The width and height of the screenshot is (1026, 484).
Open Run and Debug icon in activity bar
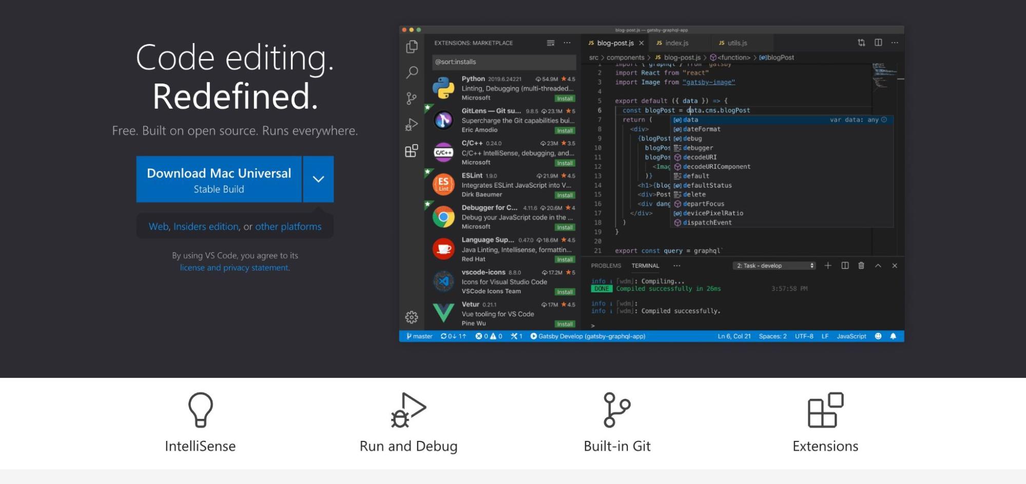pyautogui.click(x=412, y=125)
